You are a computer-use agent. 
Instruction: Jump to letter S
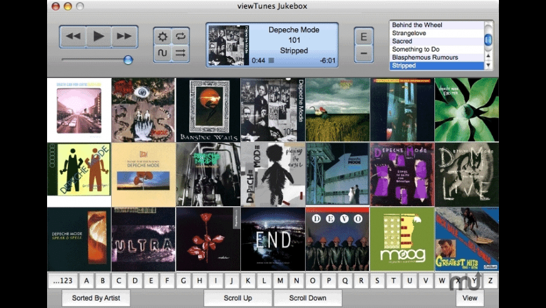(377, 281)
